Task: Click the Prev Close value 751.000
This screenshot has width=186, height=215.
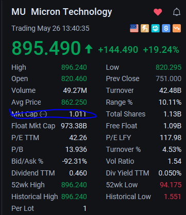Action: pyautogui.click(x=168, y=79)
